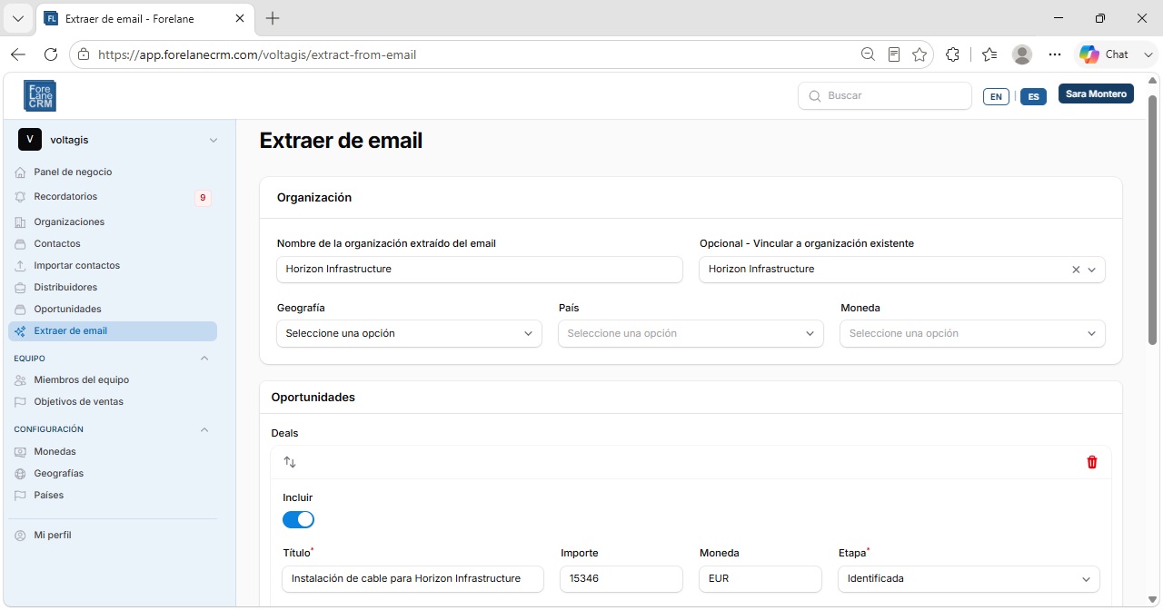Open the Geografía dropdown
The image size is (1163, 610).
409,333
